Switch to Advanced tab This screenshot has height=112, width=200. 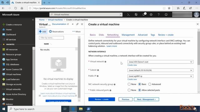pyautogui.click(x=142, y=35)
